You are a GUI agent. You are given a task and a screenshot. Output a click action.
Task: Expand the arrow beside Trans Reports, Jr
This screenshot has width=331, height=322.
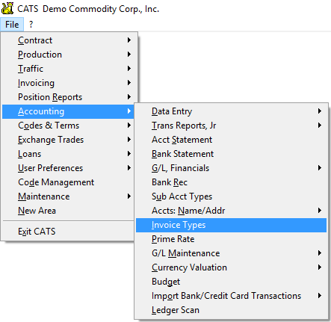(x=320, y=125)
